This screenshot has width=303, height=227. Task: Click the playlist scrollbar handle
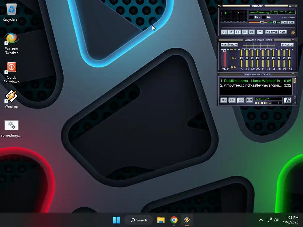(294, 80)
